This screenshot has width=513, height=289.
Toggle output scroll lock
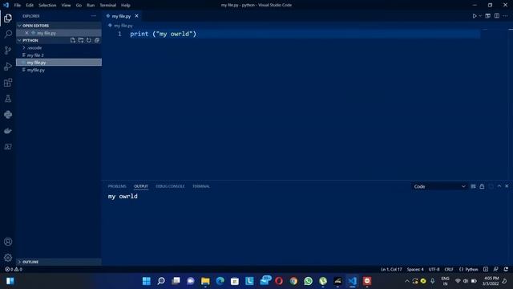click(482, 186)
